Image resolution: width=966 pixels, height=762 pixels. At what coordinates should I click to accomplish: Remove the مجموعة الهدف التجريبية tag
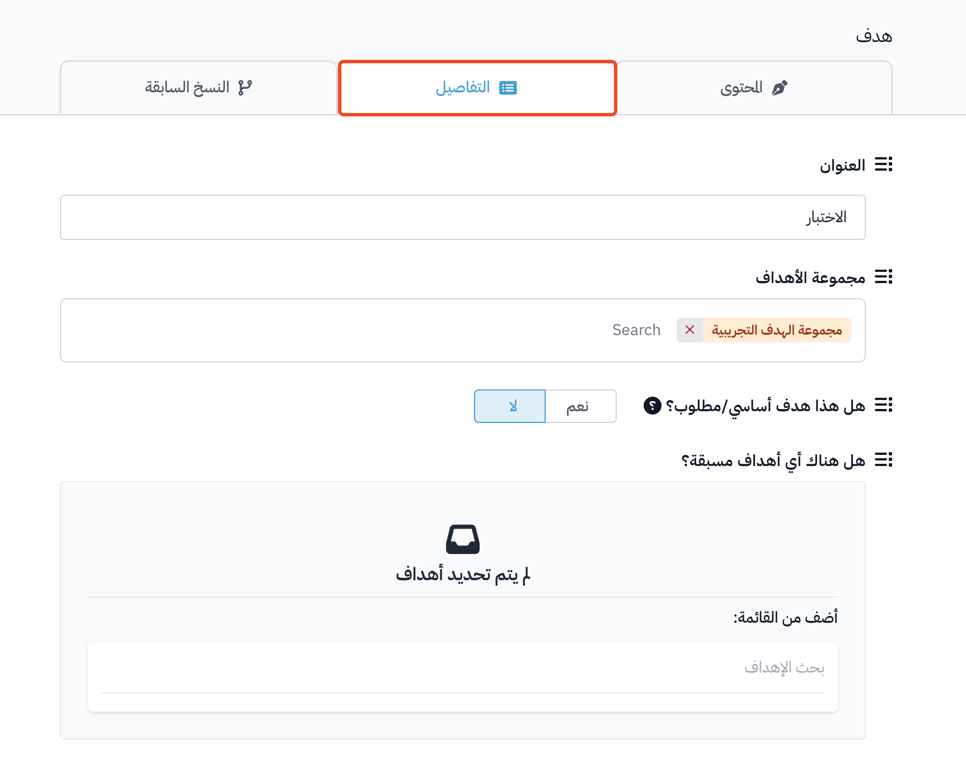coord(690,330)
